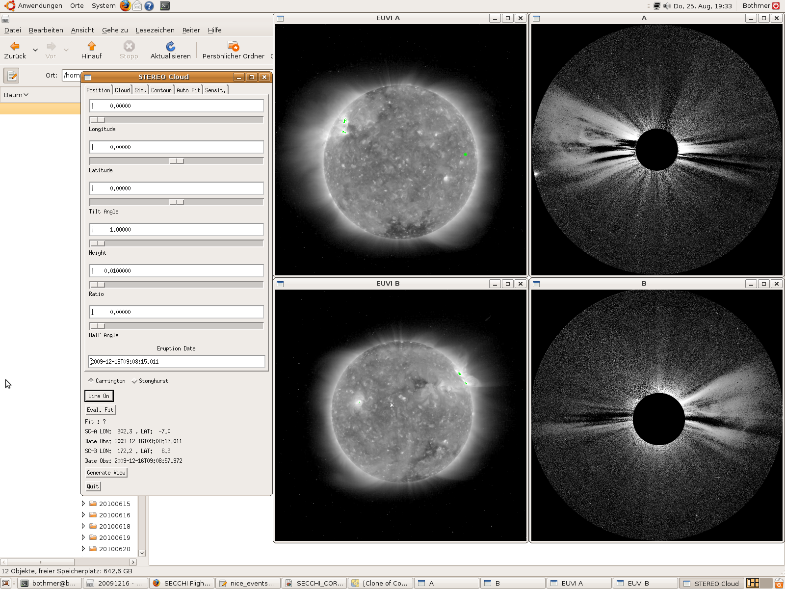Click the Latitude slider handle
Screen dimensions: 785x589
click(x=177, y=161)
